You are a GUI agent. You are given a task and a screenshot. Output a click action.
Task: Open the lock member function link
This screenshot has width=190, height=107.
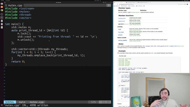pyautogui.click(x=120, y=29)
